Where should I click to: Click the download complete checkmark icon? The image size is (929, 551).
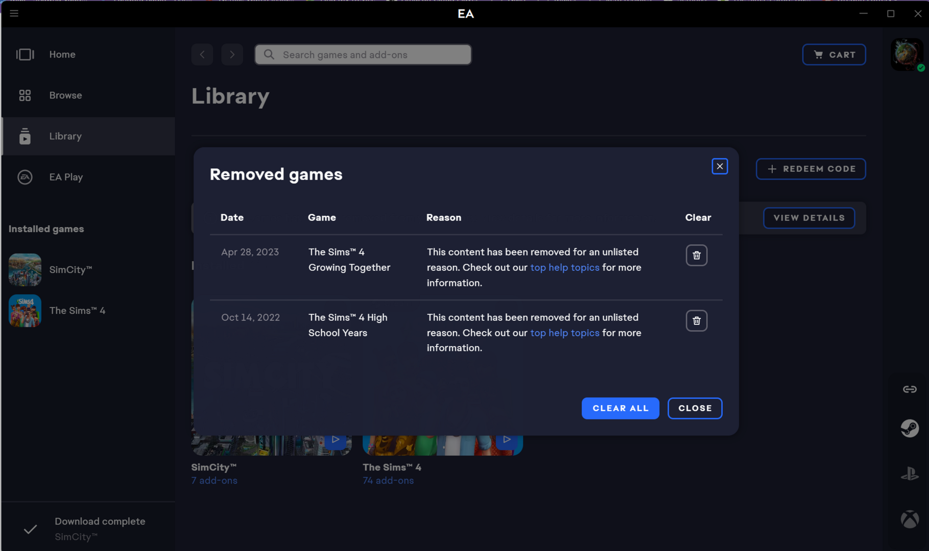click(31, 529)
